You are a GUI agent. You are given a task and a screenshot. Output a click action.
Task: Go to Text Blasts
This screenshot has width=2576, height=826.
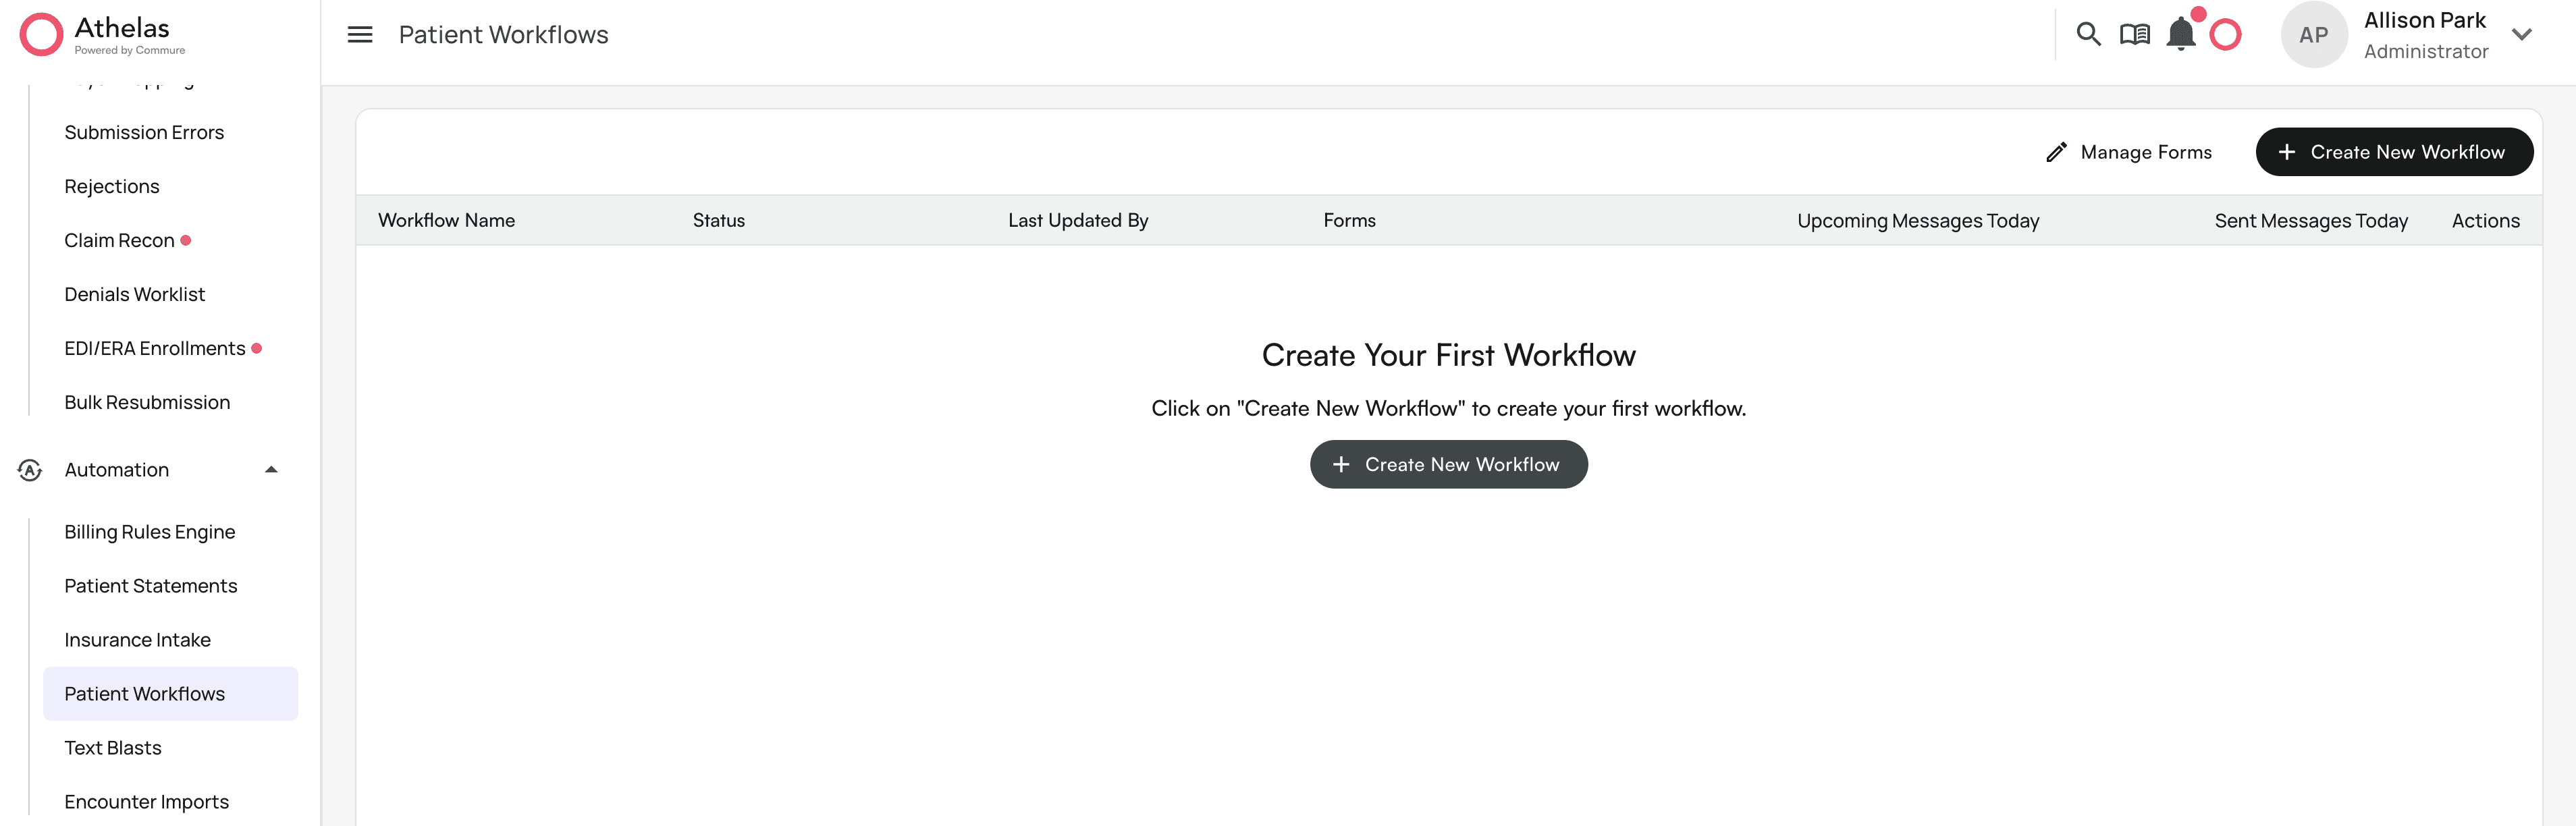(113, 748)
